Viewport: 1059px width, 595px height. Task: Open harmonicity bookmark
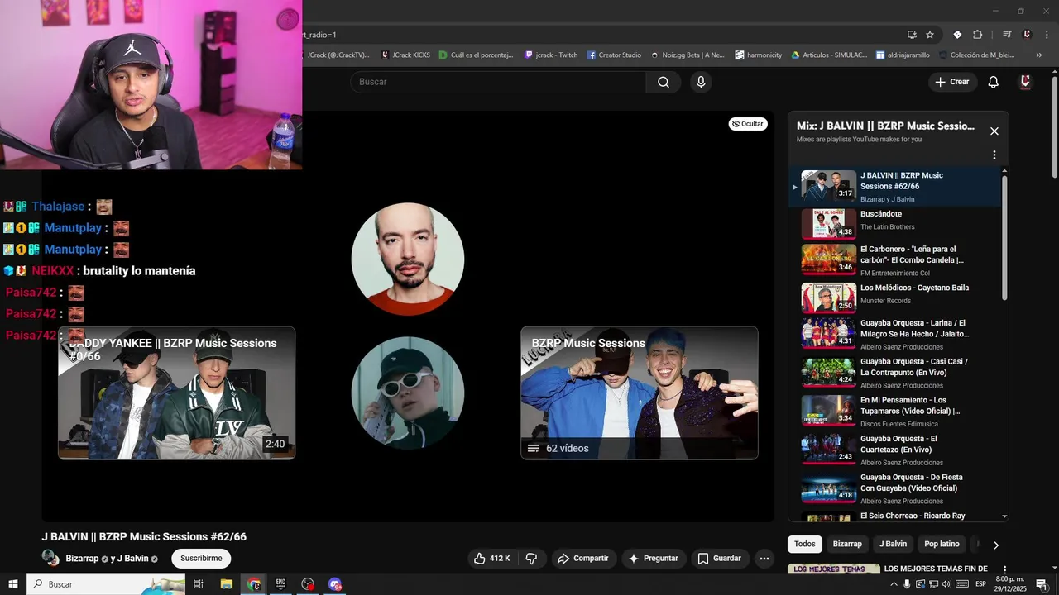pos(758,55)
